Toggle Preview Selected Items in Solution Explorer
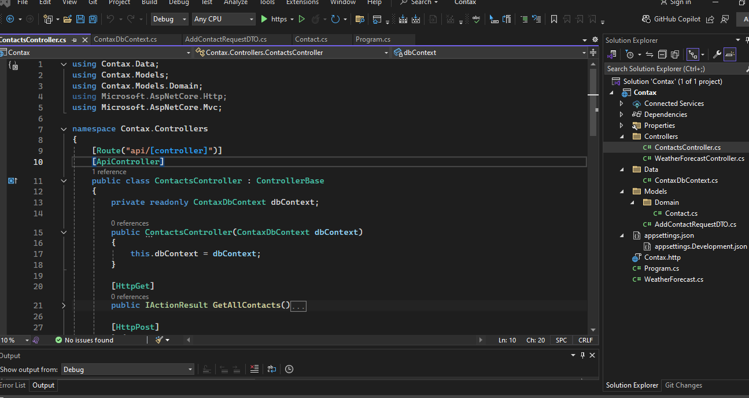 [730, 54]
